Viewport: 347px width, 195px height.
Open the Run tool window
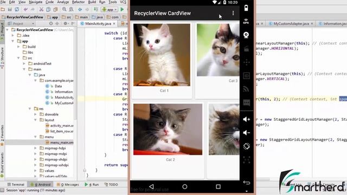coord(92,184)
